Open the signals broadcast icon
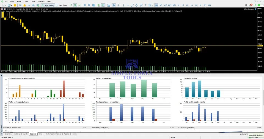 29,5
